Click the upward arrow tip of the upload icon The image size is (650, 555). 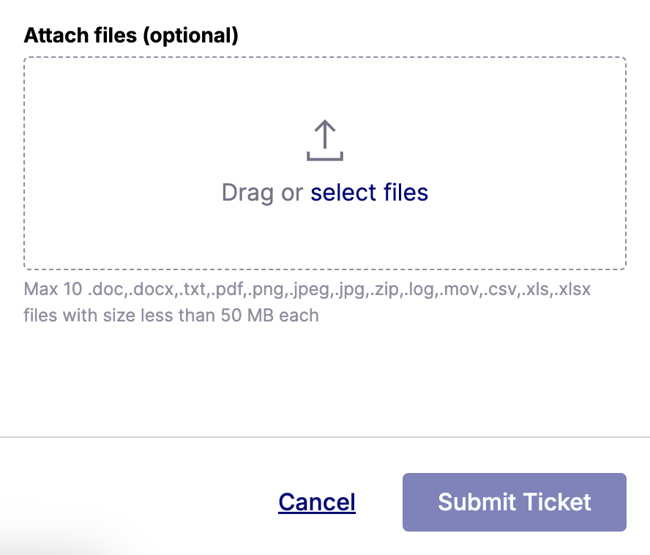coord(324,124)
